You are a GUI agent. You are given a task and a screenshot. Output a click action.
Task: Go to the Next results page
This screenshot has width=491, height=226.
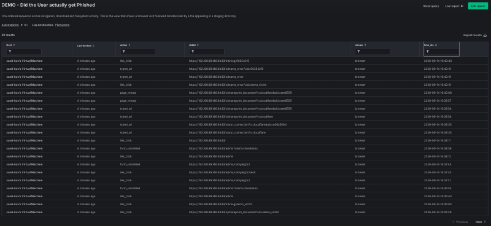coord(481,222)
